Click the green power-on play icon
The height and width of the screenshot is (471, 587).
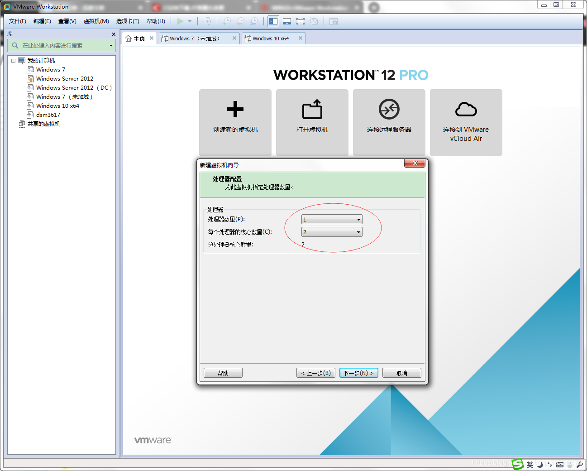click(180, 21)
